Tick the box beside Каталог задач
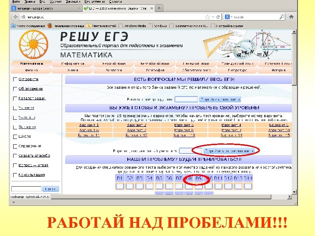Screen dimensions: 315x236 coord(15,98)
